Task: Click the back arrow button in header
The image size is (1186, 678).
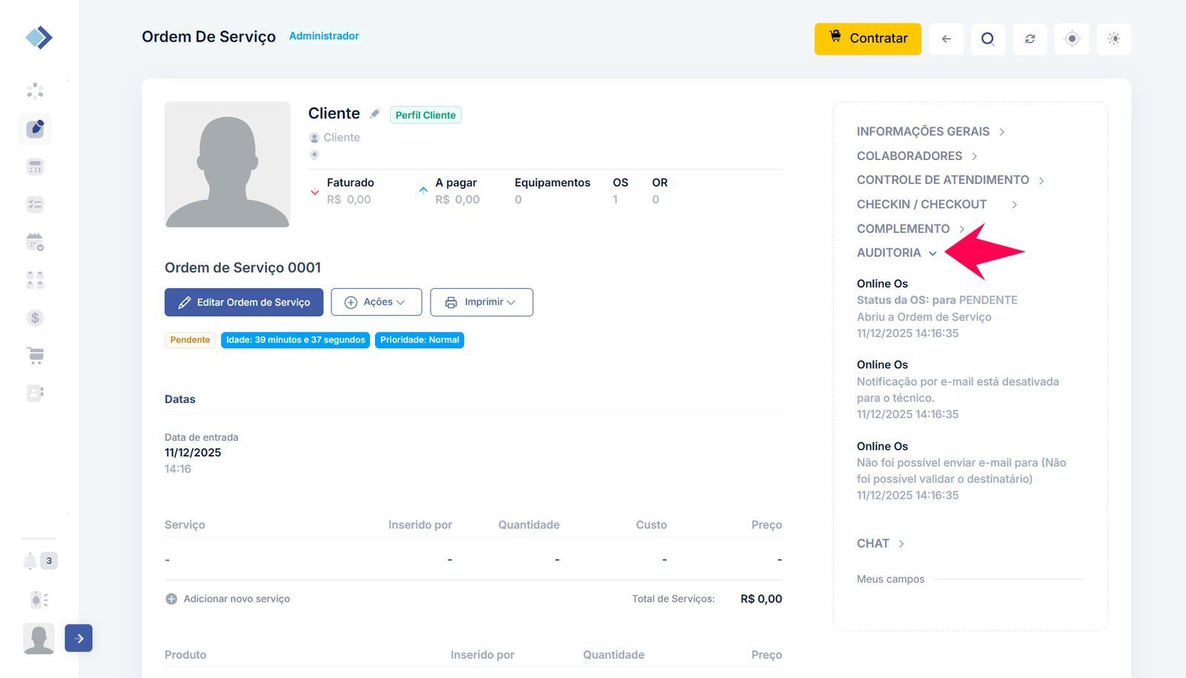Action: (946, 39)
